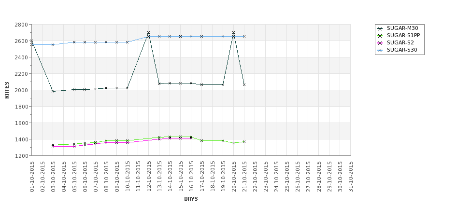This screenshot has height=207, width=471.
Task: Click SUGAR-S30 data point on 17-10-2015
Action: [201, 36]
